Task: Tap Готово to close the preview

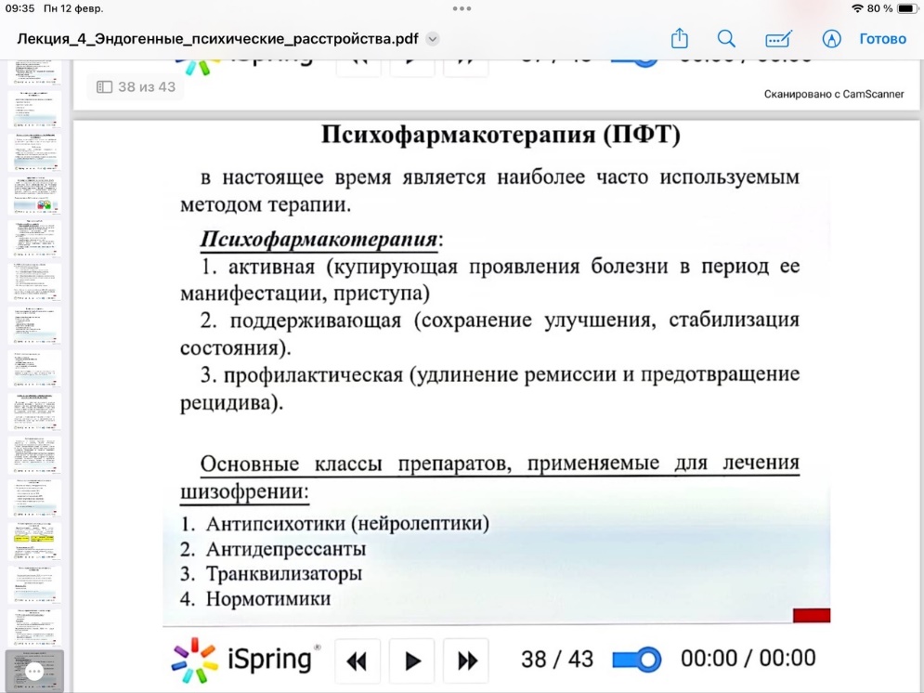Action: 882,39
